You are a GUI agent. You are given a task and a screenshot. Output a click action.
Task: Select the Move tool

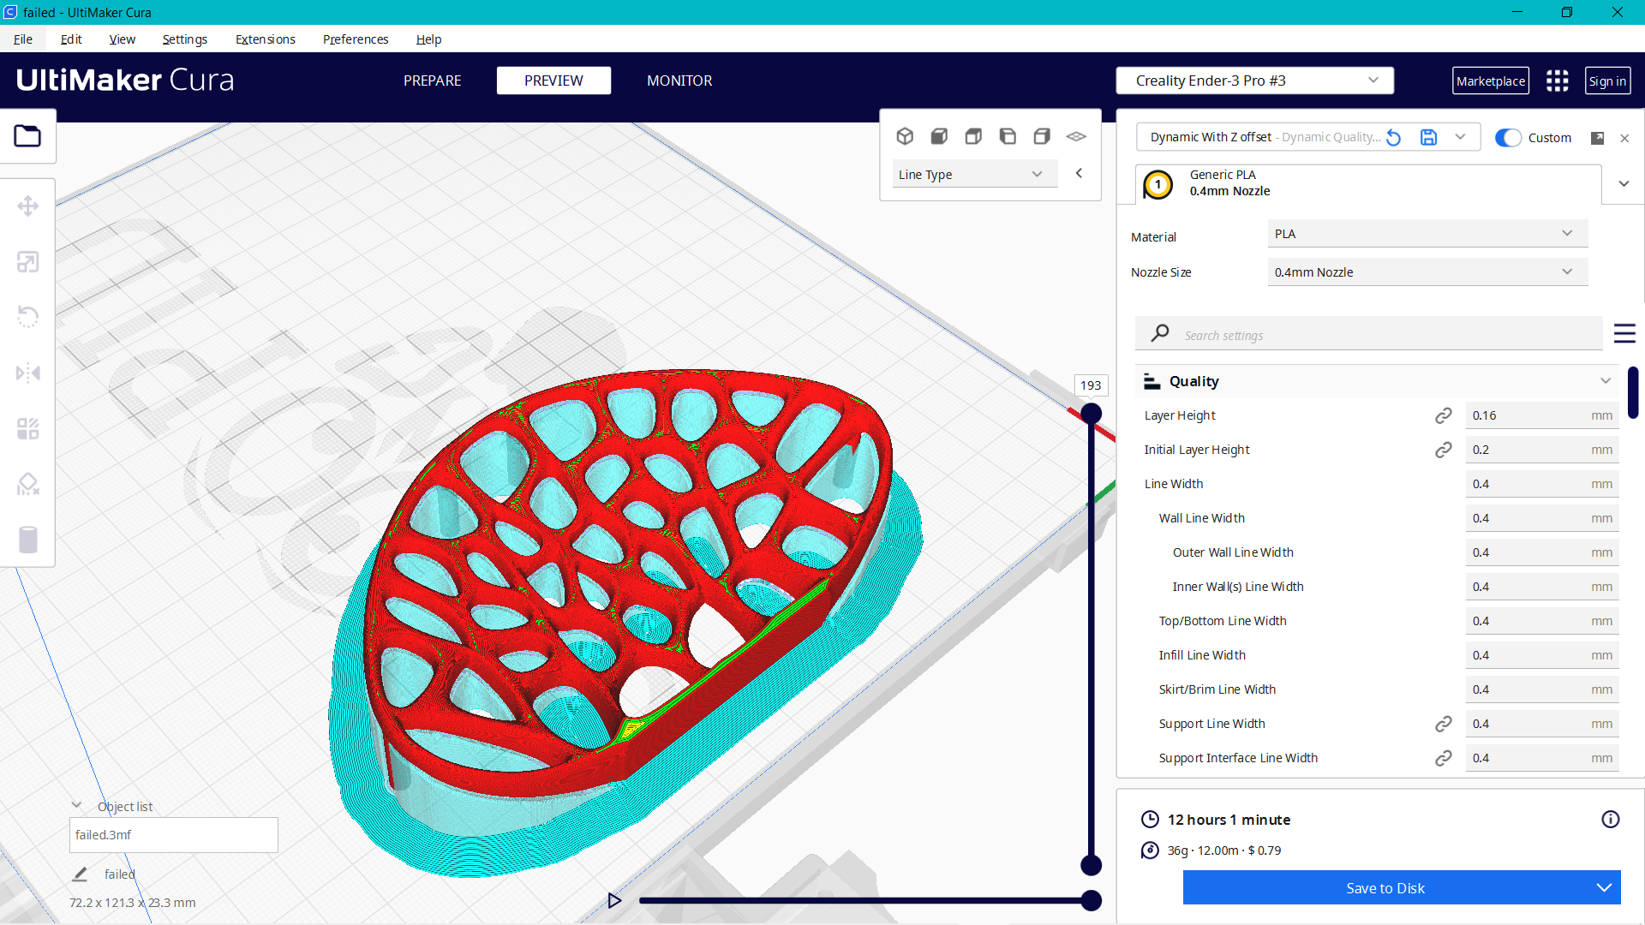(28, 206)
